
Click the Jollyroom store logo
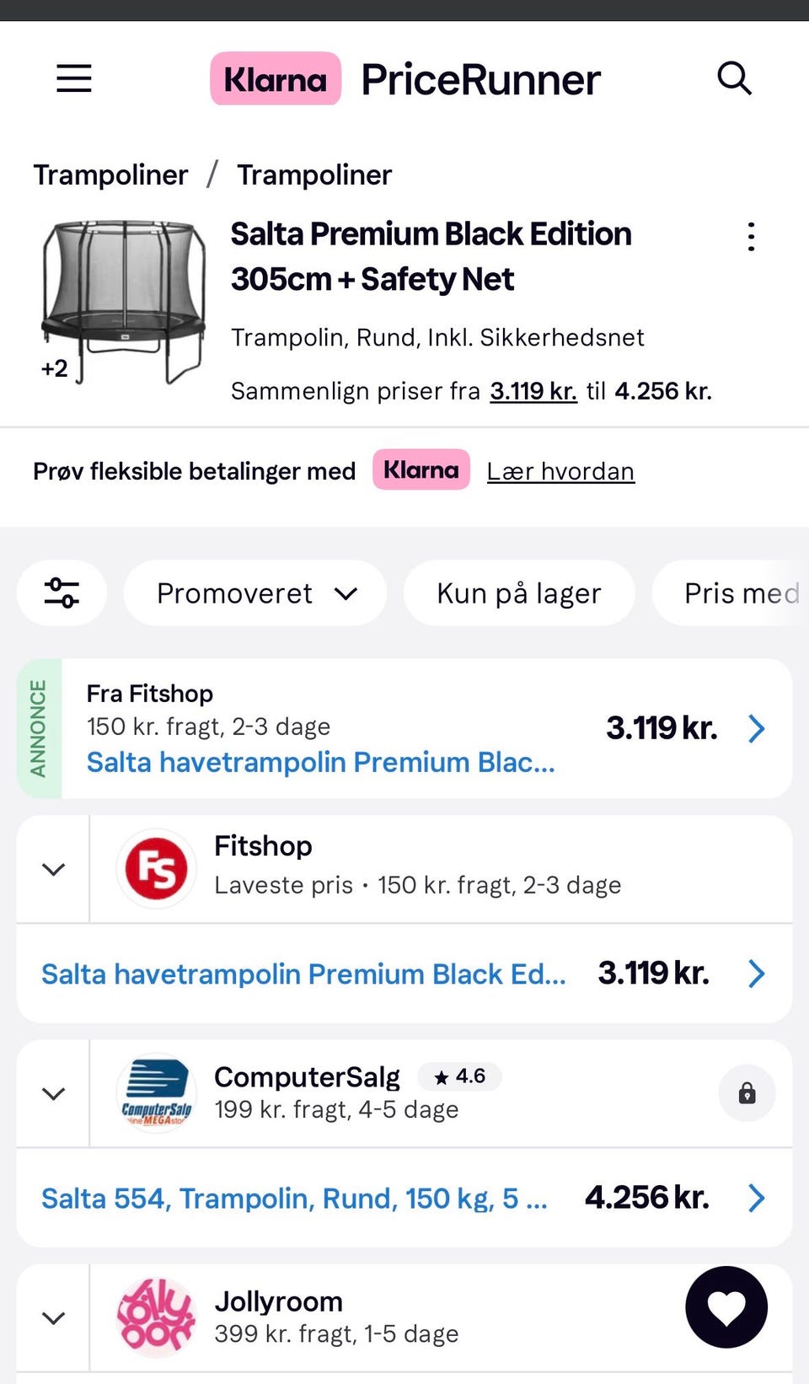156,1317
